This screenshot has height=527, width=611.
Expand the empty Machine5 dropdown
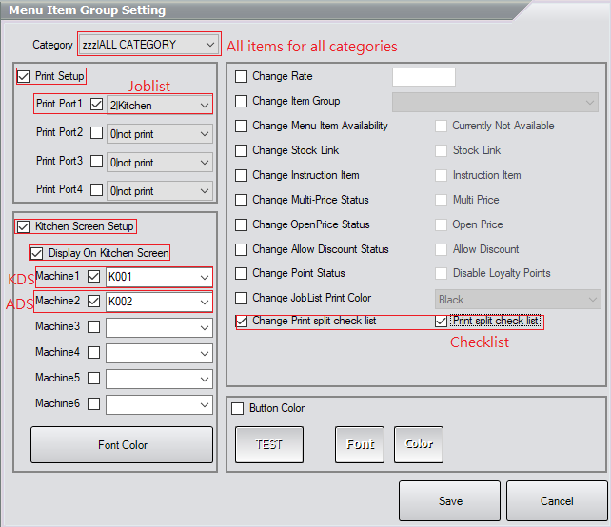click(159, 379)
